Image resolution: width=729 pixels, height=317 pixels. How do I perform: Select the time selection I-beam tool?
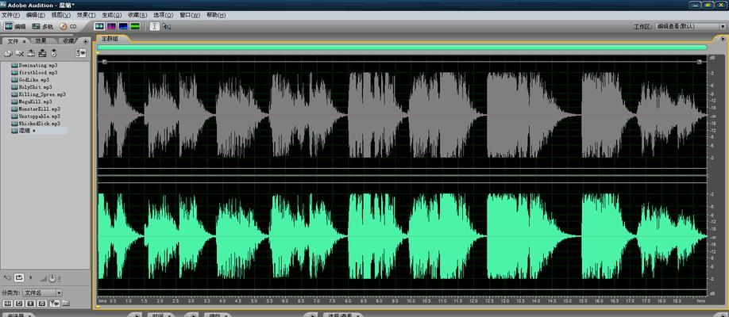tap(155, 26)
